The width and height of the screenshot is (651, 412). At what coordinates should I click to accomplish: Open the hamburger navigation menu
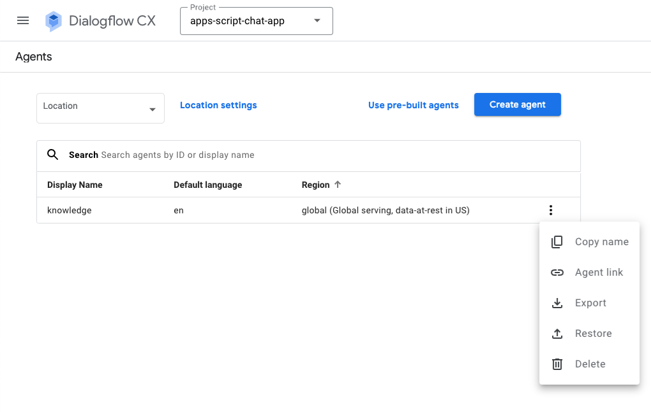click(23, 20)
